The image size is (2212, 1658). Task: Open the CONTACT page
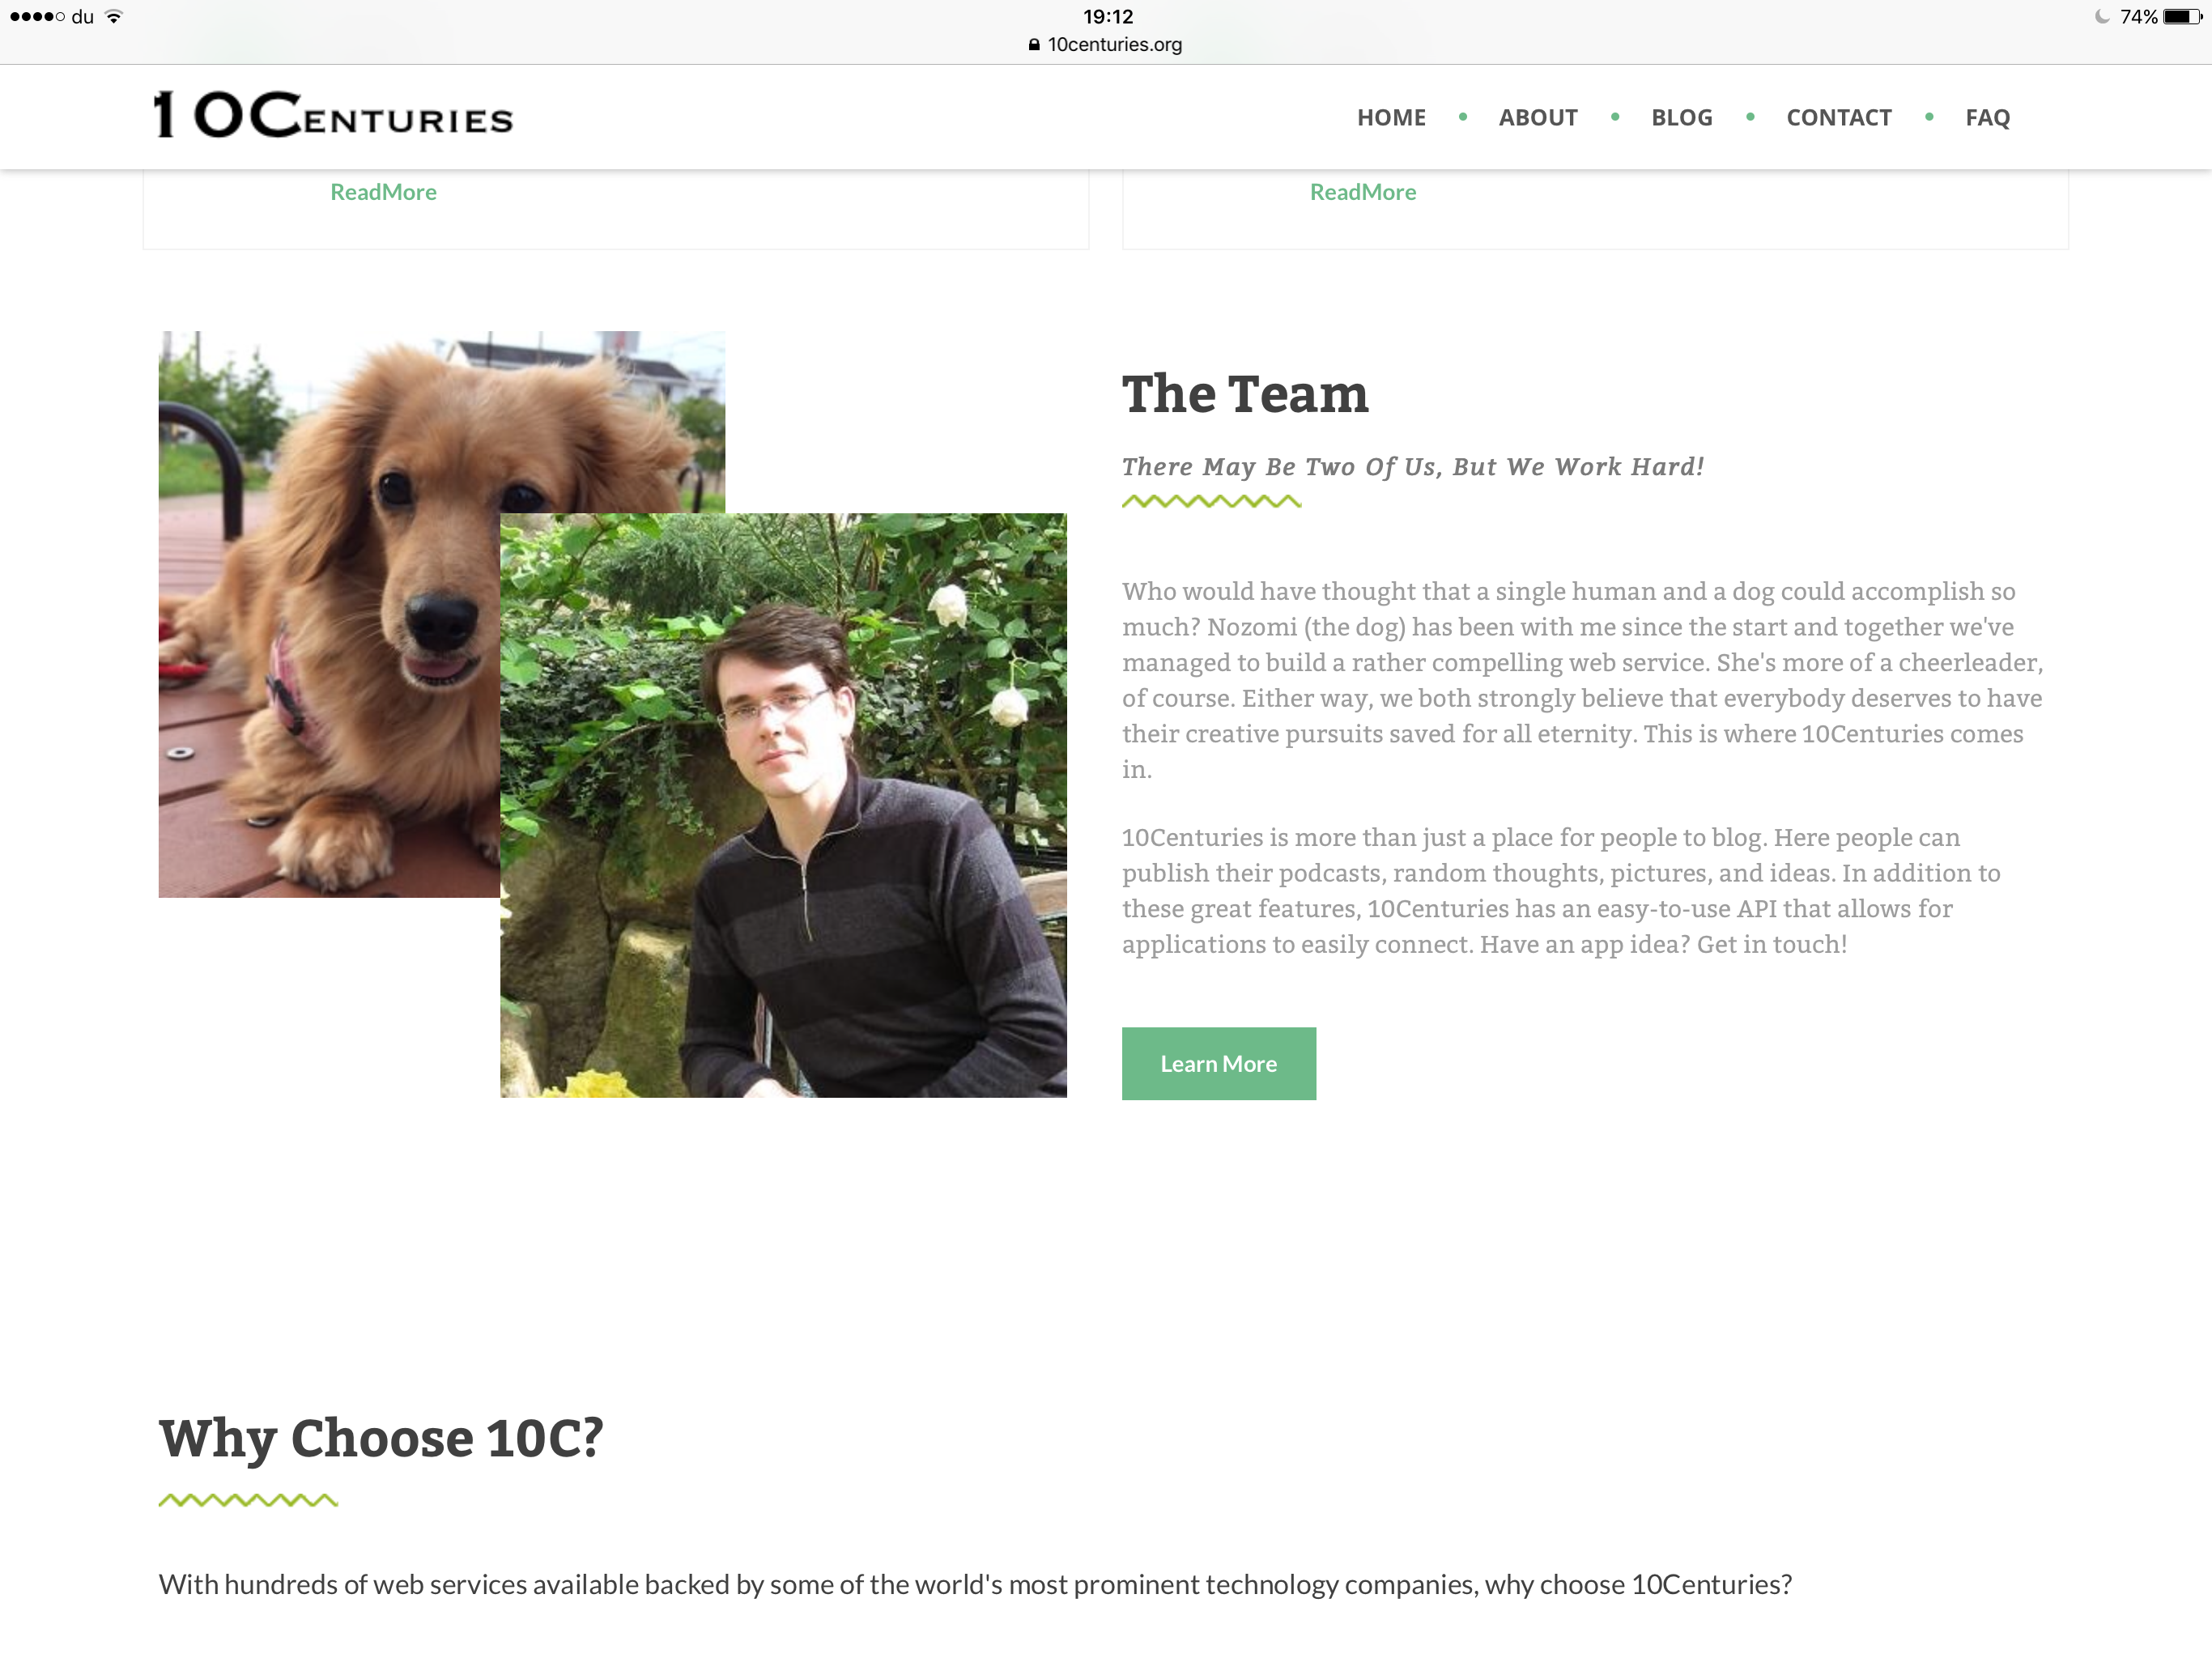(1838, 117)
